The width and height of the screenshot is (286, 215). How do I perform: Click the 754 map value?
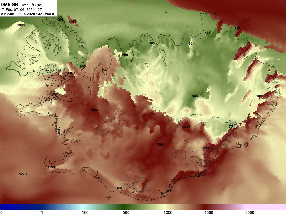point(232,126)
